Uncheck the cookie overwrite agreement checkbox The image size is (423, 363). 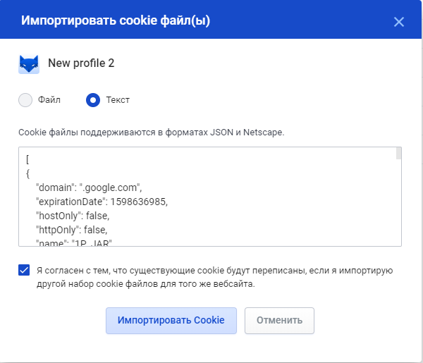point(24,270)
